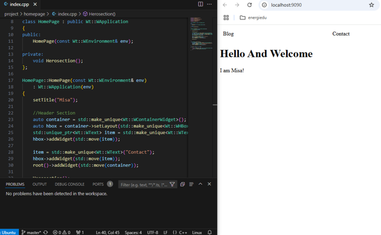Go to line via Ln 40, Col 45
The width and height of the screenshot is (381, 235).
(x=107, y=233)
